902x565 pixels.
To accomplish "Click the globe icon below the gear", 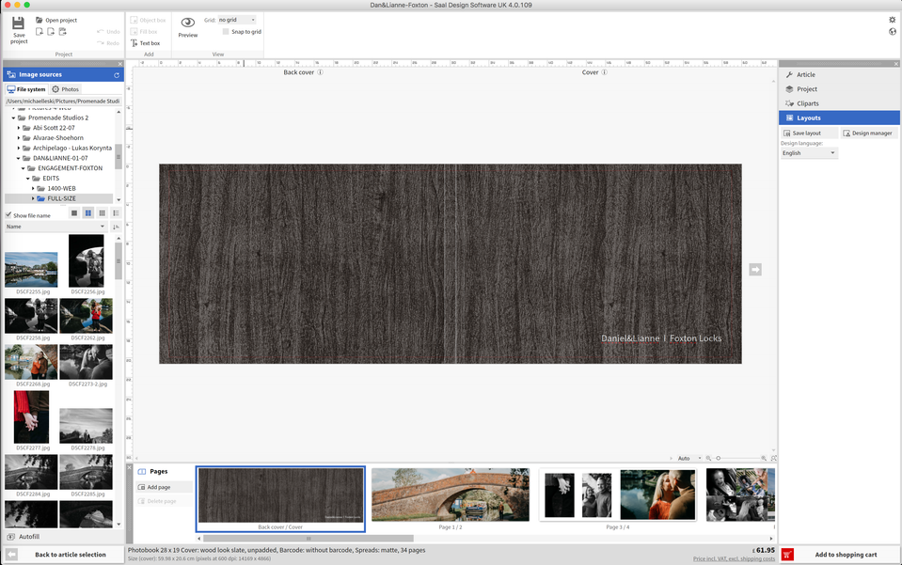I will (893, 32).
